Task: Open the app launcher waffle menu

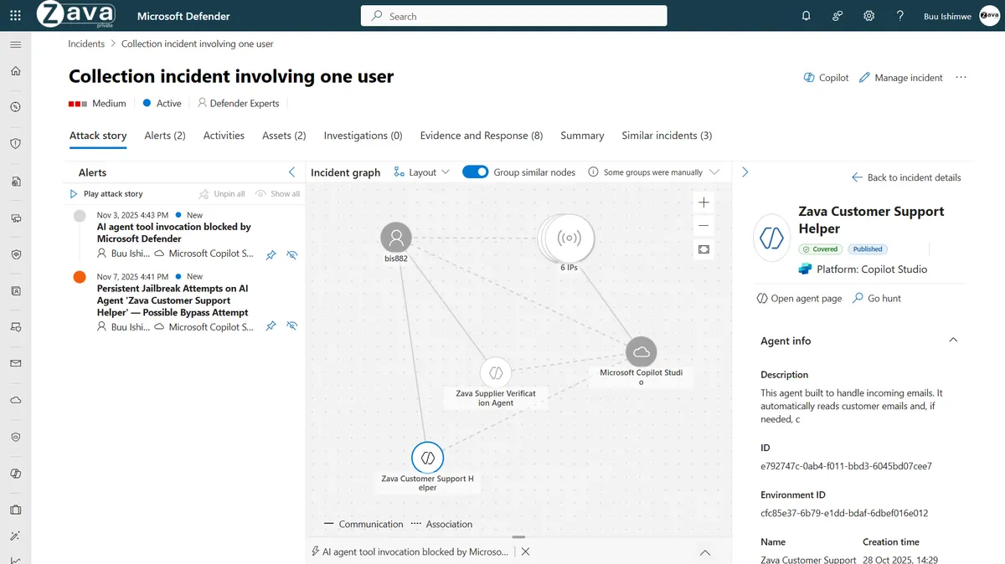Action: [x=15, y=15]
